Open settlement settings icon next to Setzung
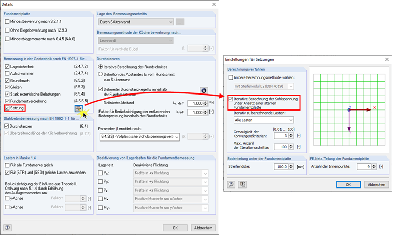 [78, 108]
